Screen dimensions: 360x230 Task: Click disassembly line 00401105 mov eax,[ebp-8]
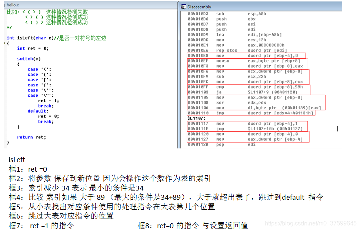(245, 97)
